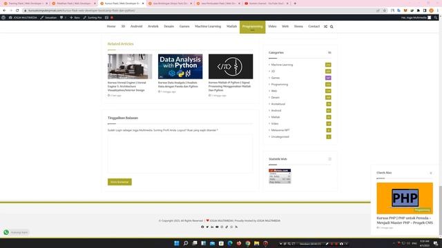442x248 pixels.
Task: Open a new browser tab with plus icon
Action: (x=295, y=3)
